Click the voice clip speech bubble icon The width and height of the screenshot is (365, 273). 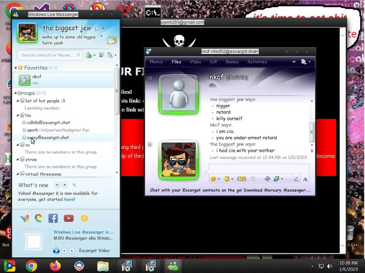click(253, 178)
